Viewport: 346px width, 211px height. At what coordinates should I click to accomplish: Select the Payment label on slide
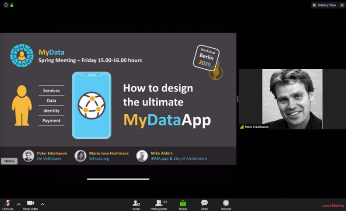pyautogui.click(x=51, y=121)
